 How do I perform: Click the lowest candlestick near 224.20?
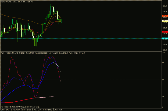pyautogui.click(x=35, y=43)
